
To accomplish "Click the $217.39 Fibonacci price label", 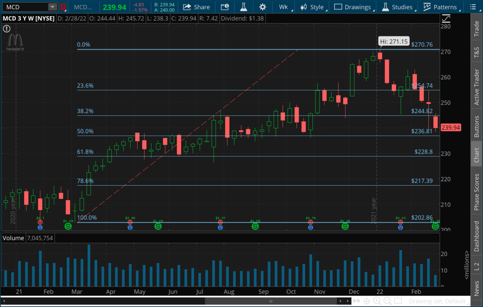I will (422, 181).
